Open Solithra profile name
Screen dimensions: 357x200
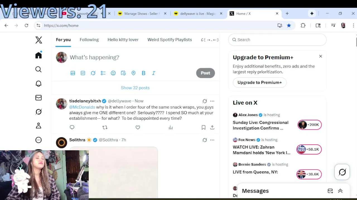click(x=77, y=140)
